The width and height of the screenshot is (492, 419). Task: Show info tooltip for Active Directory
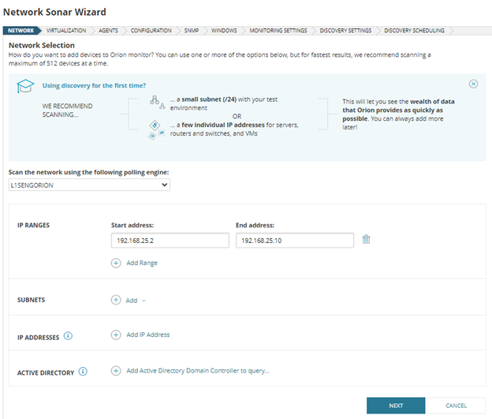tap(83, 372)
